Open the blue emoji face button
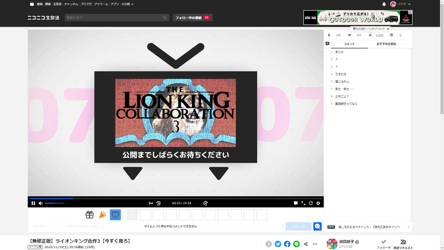The height and width of the screenshot is (250, 444). (x=317, y=226)
